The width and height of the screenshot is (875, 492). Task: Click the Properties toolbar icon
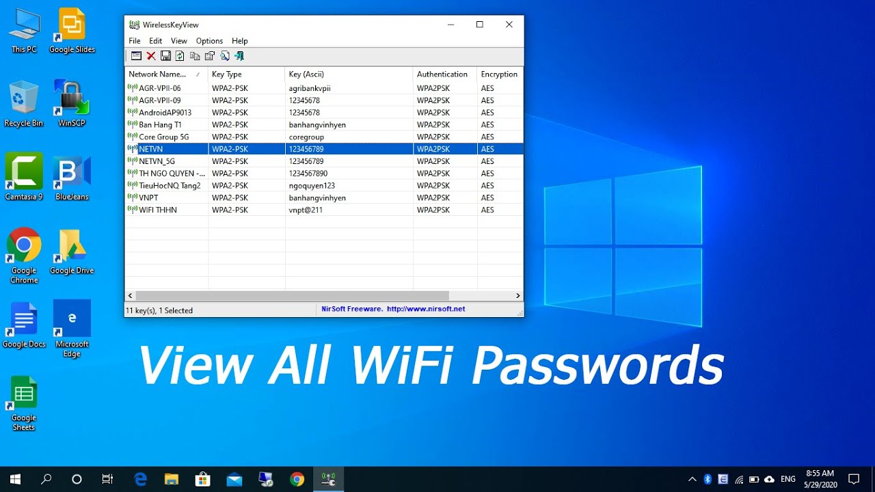(x=210, y=56)
